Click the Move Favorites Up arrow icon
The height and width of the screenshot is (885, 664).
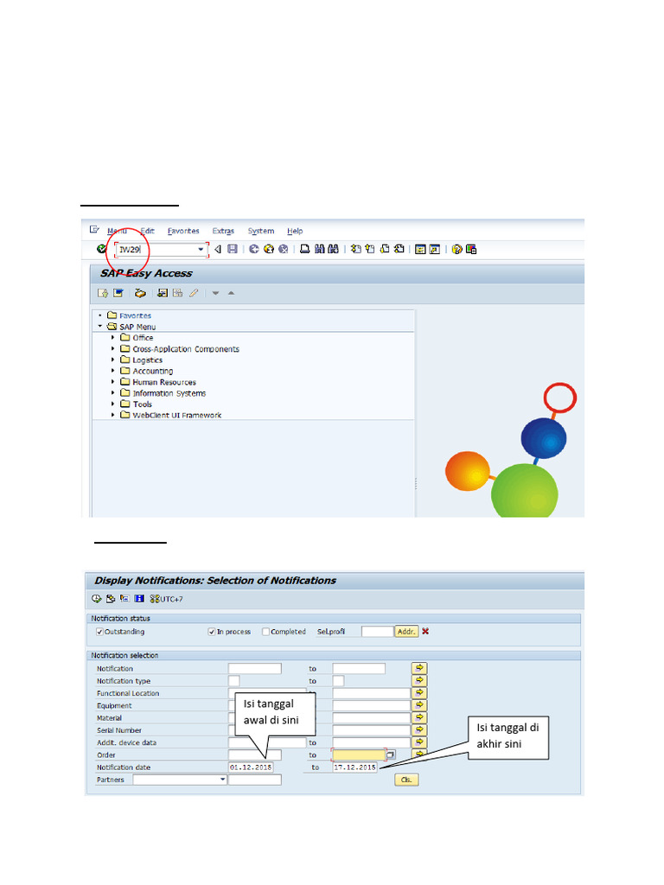pos(231,293)
